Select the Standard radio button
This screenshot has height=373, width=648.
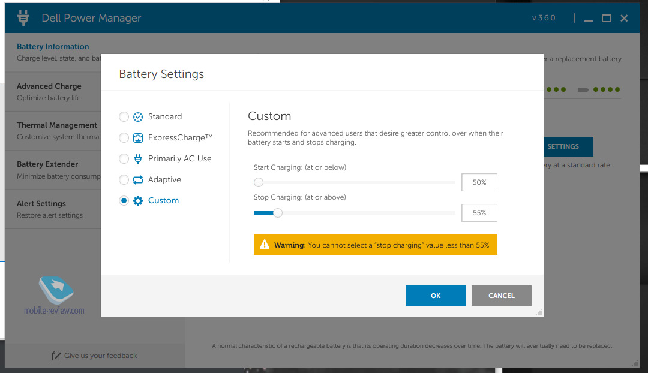point(124,117)
